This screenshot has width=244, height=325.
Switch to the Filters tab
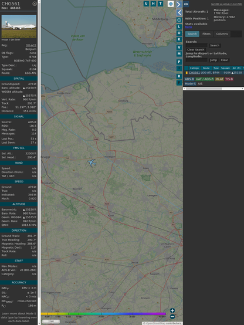coord(206,34)
